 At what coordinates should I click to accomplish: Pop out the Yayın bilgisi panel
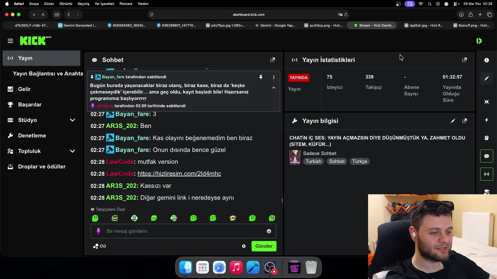464,121
